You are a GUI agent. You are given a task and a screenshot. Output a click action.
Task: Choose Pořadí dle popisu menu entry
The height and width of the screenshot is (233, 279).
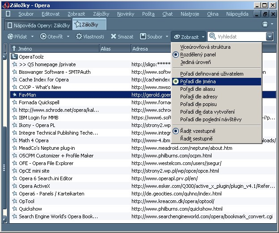[216, 104]
